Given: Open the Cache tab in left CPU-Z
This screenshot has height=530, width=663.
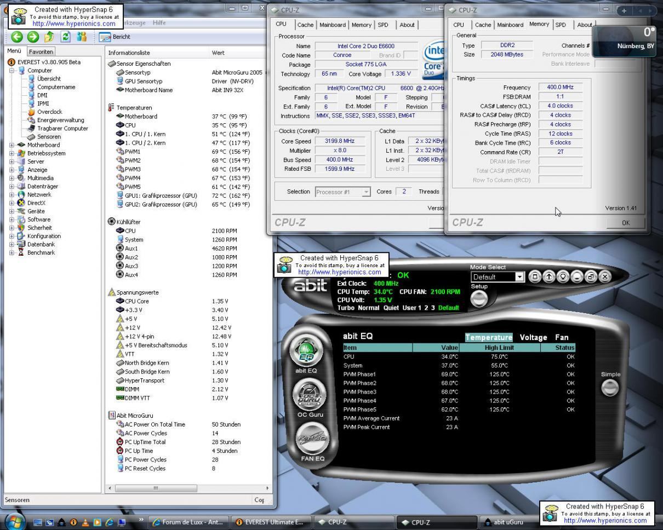Looking at the screenshot, I should click(305, 25).
